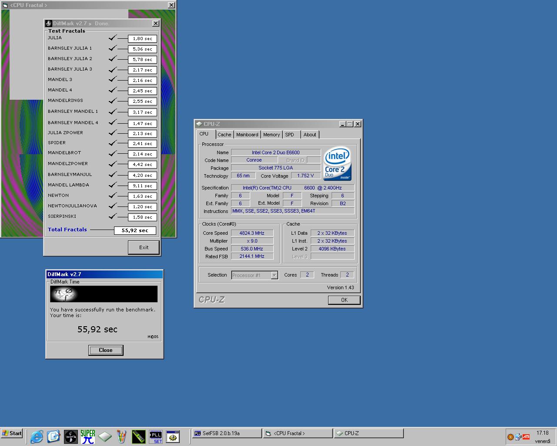The height and width of the screenshot is (446, 557).
Task: Click the Multiplier x 9.0 value
Action: coord(252,241)
